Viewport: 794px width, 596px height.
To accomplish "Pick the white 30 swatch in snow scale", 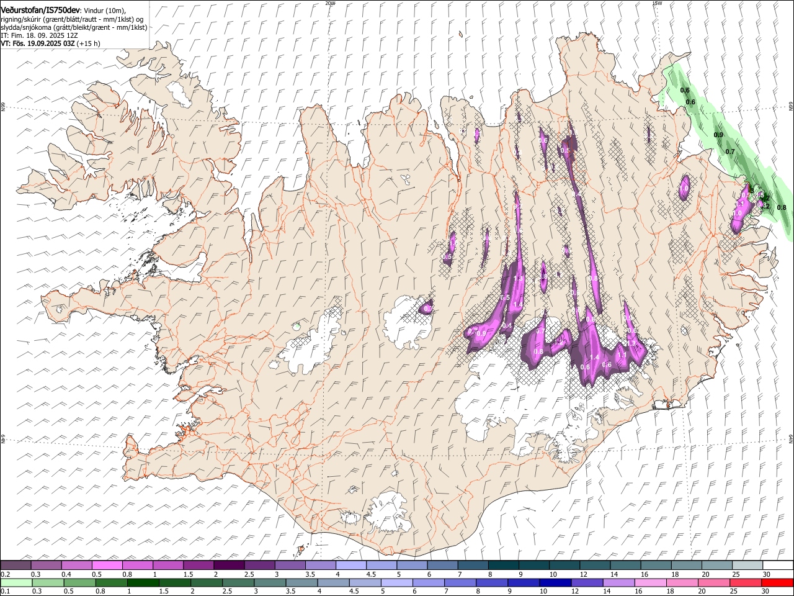I will click(x=778, y=565).
